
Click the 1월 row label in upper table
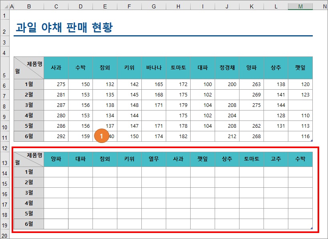(29, 84)
